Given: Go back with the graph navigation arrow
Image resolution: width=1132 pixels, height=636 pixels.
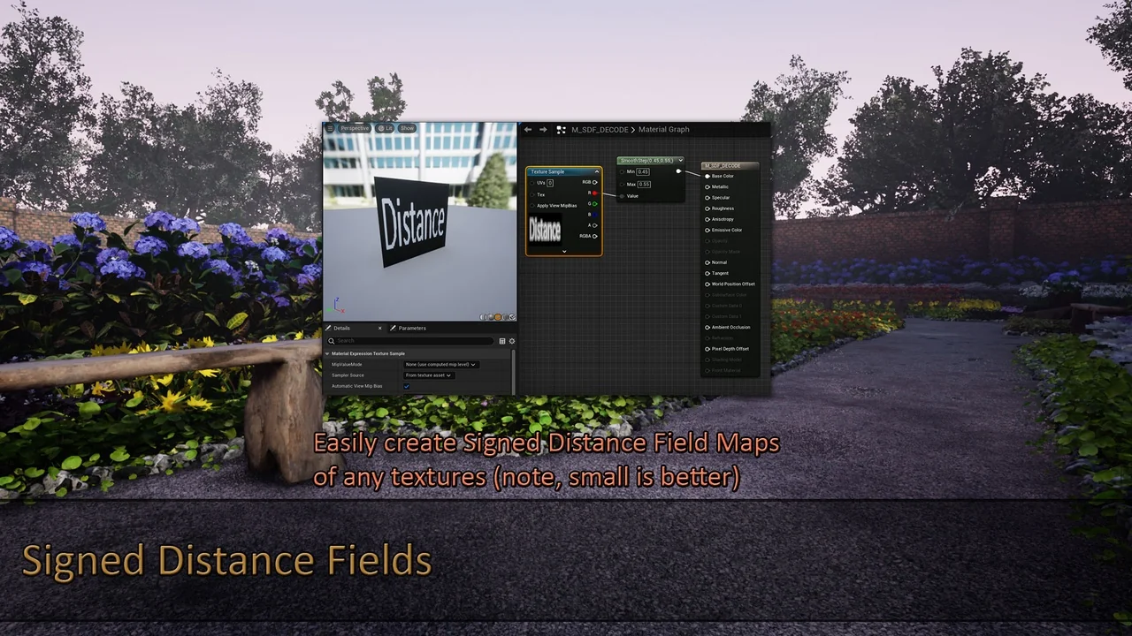Looking at the screenshot, I should pyautogui.click(x=528, y=130).
